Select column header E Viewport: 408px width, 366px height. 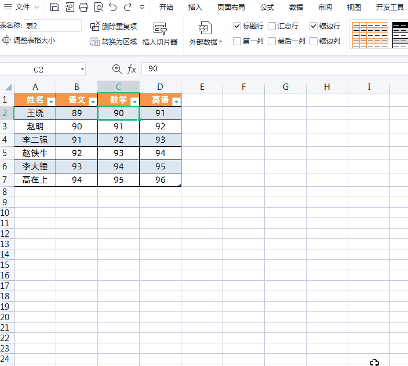click(202, 87)
